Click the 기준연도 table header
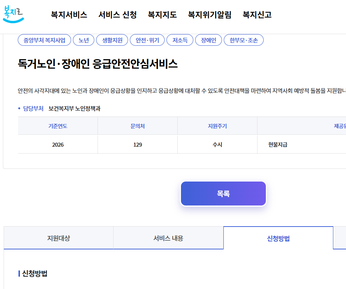The image size is (346, 289). [58, 125]
